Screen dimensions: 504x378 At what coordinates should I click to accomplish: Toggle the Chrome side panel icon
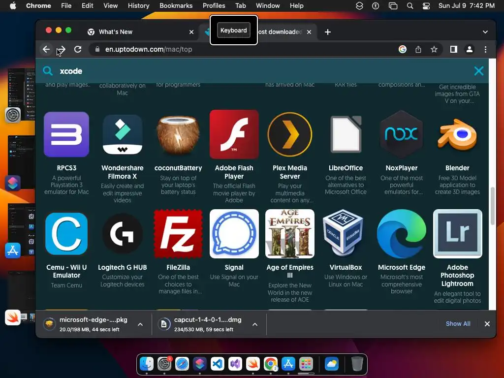coord(453,49)
